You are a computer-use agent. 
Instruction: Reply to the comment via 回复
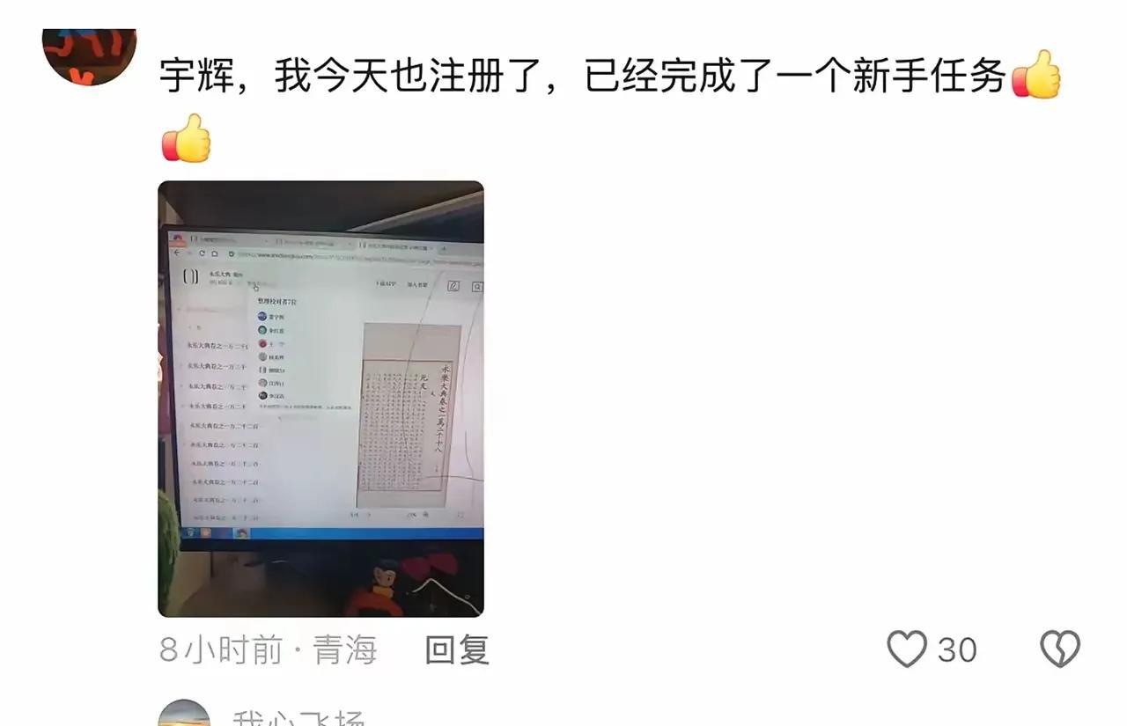457,650
